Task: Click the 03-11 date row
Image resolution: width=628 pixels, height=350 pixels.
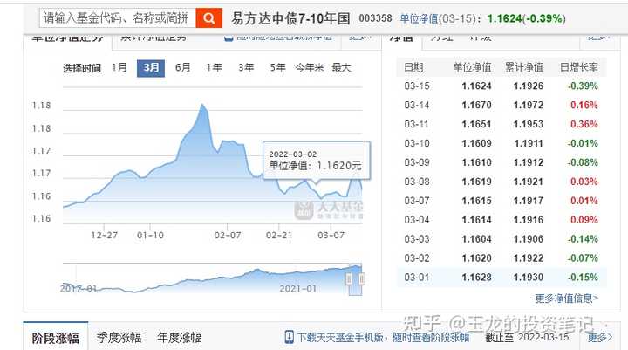Action: point(501,124)
